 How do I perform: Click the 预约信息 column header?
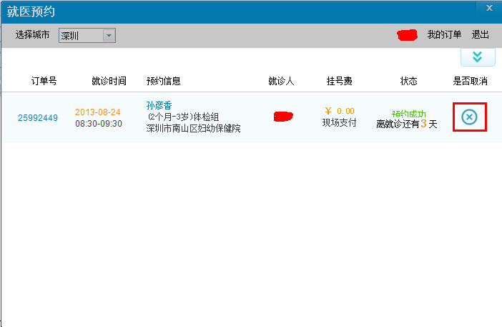coord(164,81)
